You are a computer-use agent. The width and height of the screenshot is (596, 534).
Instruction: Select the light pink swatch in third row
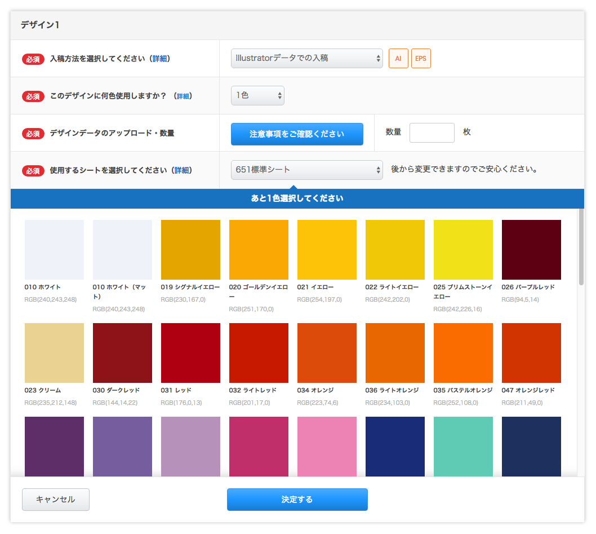pos(327,447)
